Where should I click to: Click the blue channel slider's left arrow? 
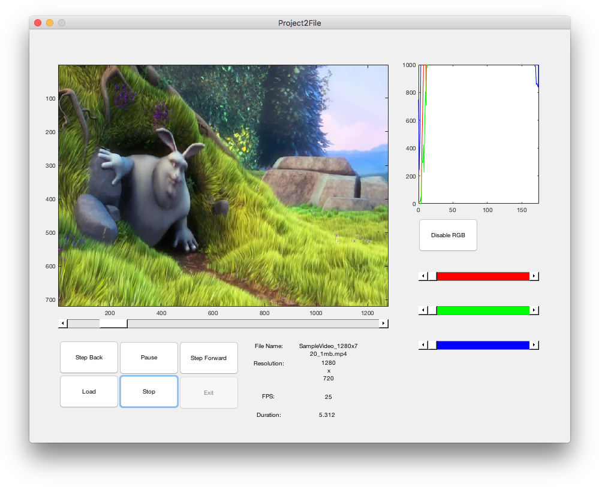click(x=422, y=345)
